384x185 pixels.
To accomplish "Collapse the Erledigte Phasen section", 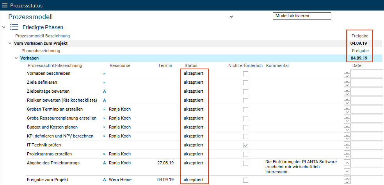I will tap(4, 27).
